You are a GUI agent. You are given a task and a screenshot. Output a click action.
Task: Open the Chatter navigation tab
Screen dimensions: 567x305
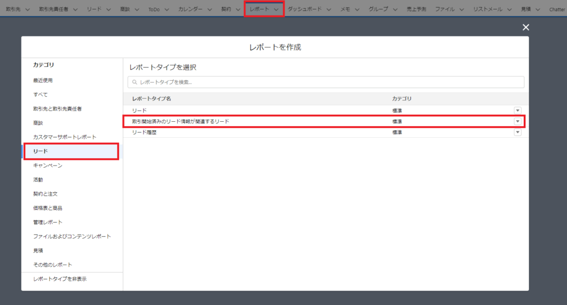(x=557, y=9)
